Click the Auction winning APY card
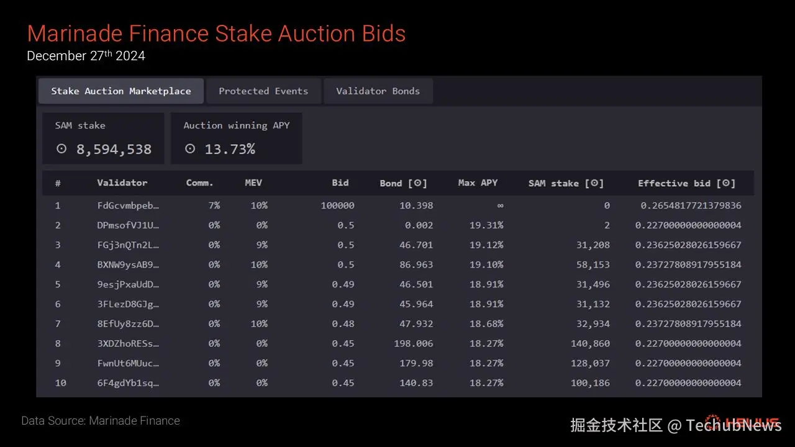 236,138
